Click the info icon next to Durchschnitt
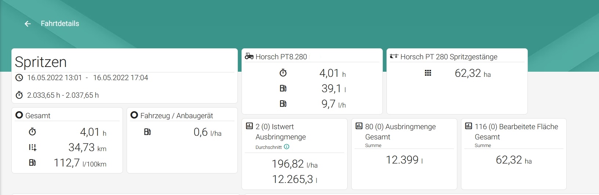This screenshot has width=599, height=195. [287, 147]
